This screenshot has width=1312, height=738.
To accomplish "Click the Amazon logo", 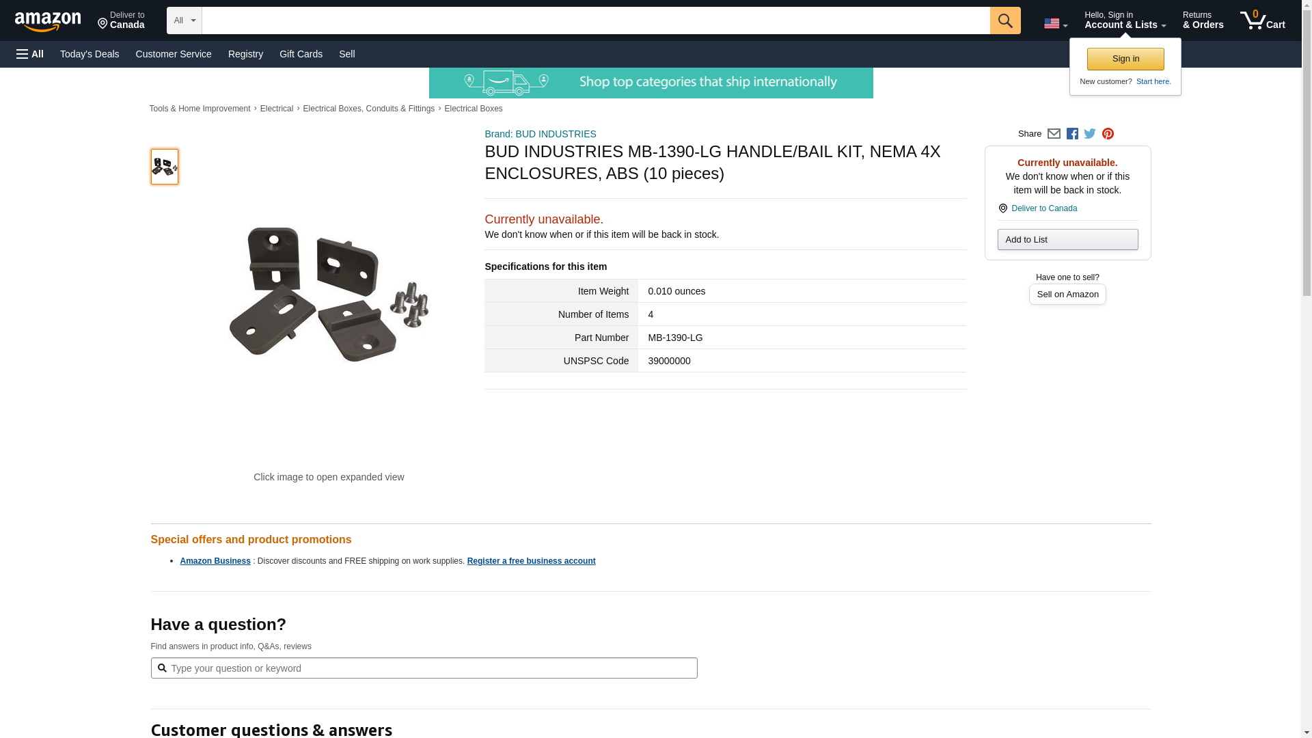I will click(x=48, y=21).
